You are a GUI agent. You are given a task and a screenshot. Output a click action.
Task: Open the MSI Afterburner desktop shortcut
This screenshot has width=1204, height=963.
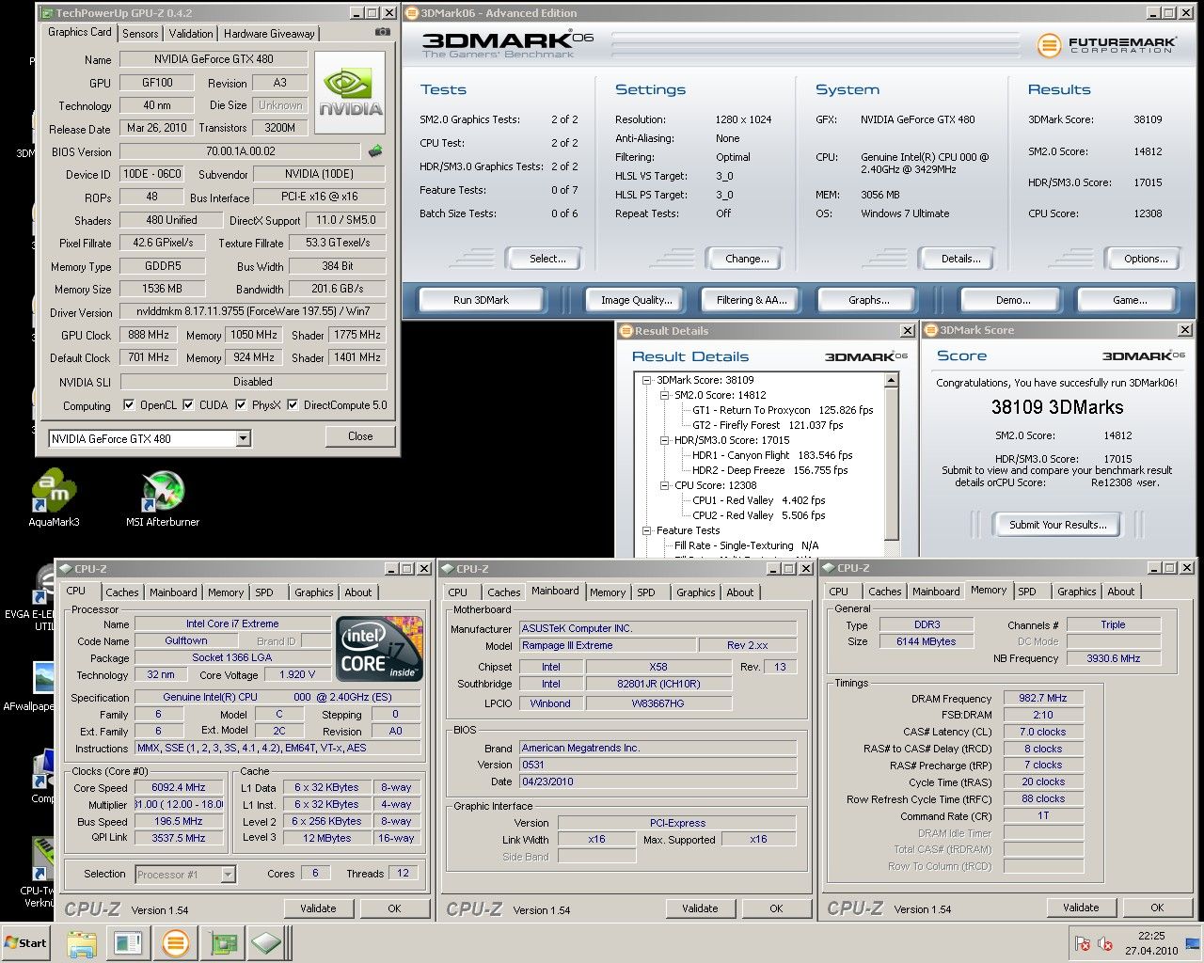pyautogui.click(x=163, y=490)
